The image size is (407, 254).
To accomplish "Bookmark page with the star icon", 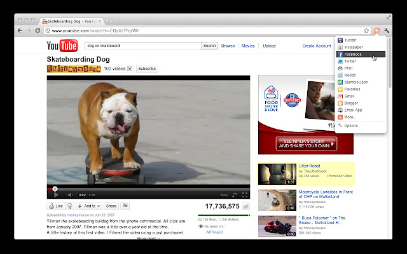I will click(x=366, y=30).
